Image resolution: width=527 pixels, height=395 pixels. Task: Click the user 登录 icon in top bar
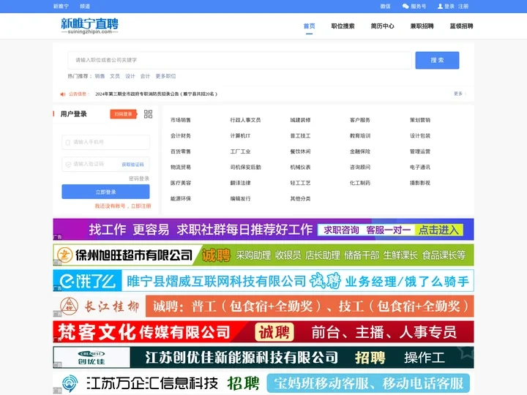pos(440,6)
